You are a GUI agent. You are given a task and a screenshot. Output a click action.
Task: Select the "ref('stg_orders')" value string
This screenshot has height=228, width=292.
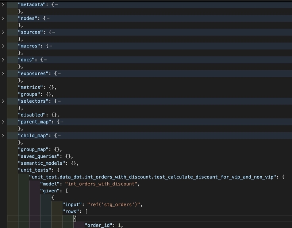[x=114, y=205]
